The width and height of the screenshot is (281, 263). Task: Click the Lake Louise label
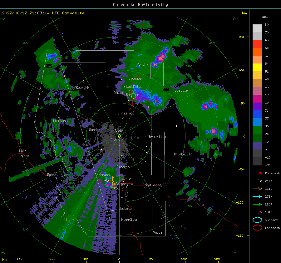[24, 154]
